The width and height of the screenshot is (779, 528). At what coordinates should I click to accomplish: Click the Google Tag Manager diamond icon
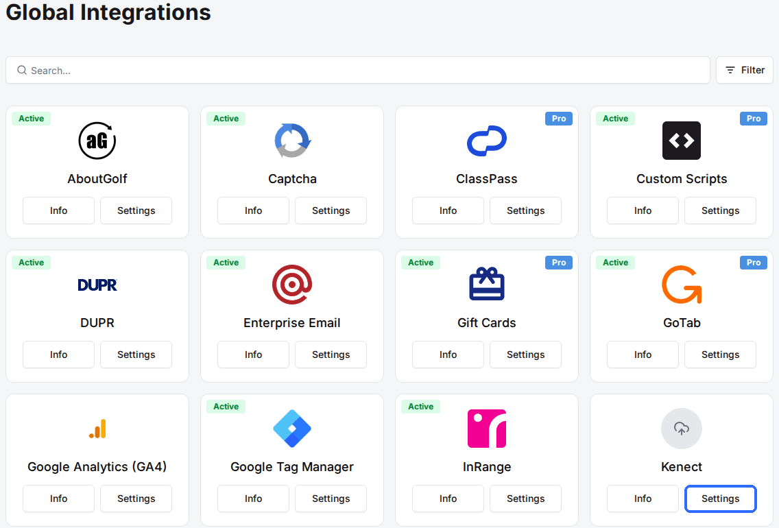[x=292, y=429]
